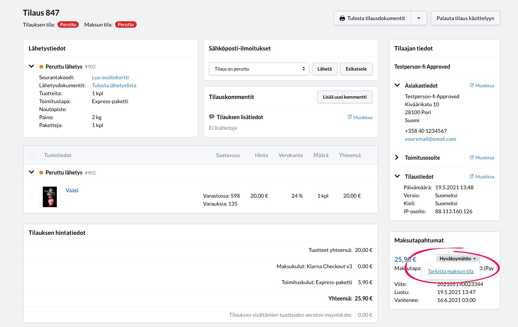Click Palauta tilaus käsittelyyn button

coord(465,18)
